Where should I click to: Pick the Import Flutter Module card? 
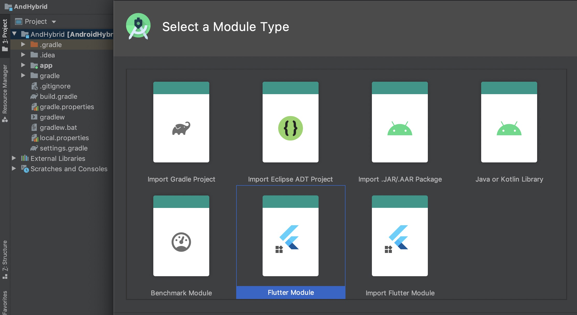pos(400,236)
